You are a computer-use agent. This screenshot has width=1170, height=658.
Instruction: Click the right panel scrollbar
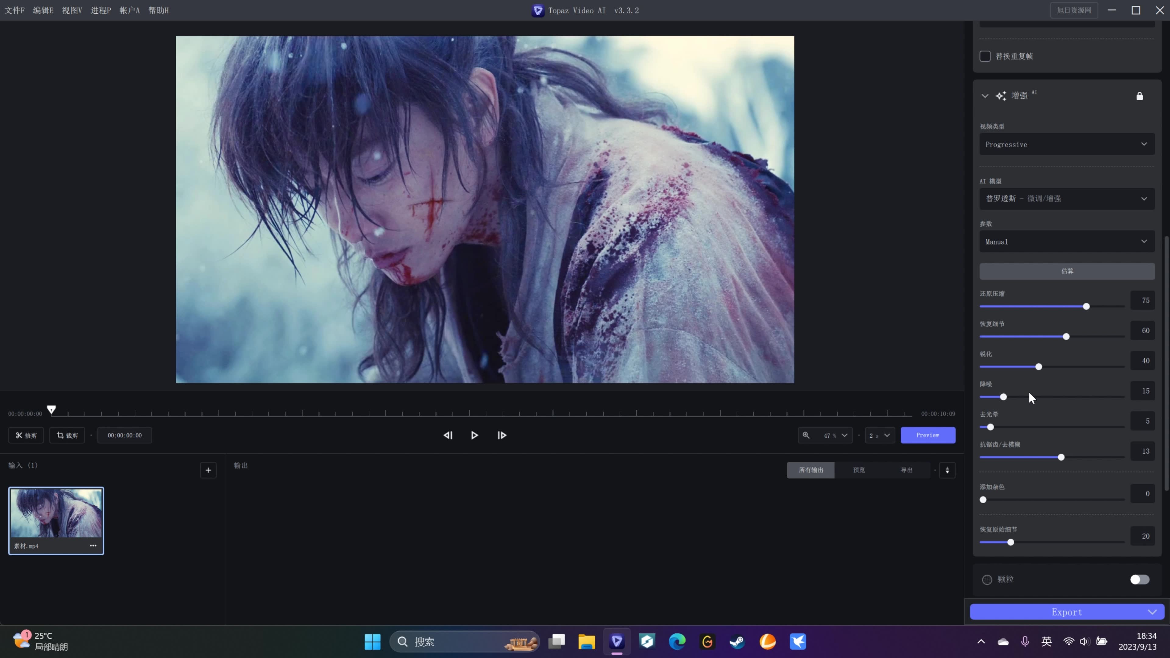1167,363
